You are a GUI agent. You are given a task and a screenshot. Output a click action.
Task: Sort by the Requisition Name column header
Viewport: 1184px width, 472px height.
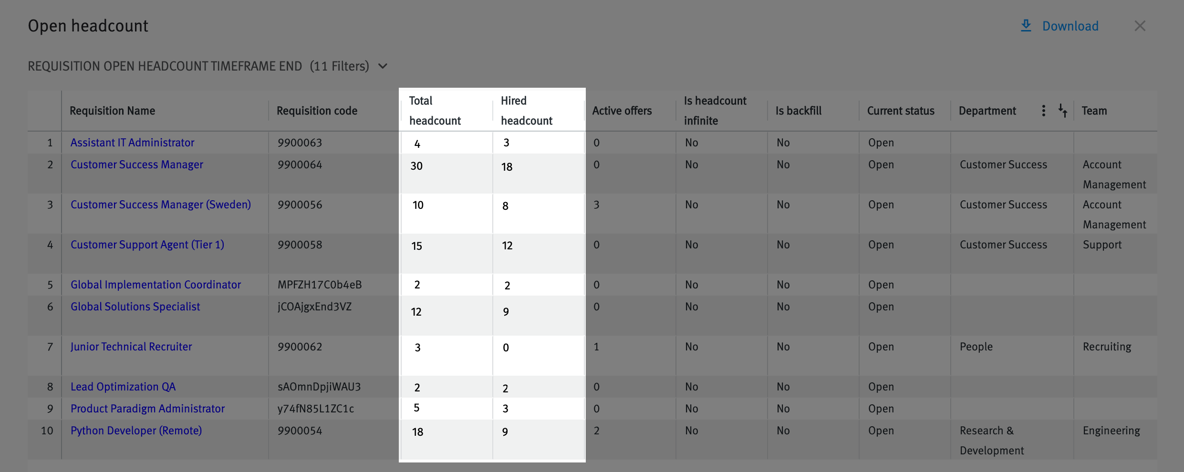112,110
